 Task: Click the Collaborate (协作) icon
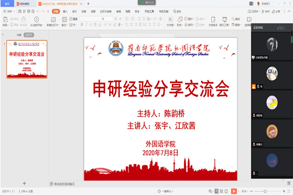(264, 10)
